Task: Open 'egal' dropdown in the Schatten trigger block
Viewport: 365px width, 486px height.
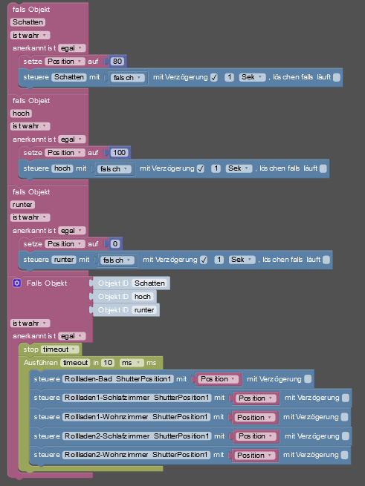Action: (72, 48)
